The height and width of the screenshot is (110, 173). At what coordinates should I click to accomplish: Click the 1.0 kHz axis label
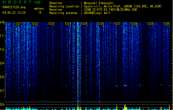pyautogui.click(x=2, y=50)
